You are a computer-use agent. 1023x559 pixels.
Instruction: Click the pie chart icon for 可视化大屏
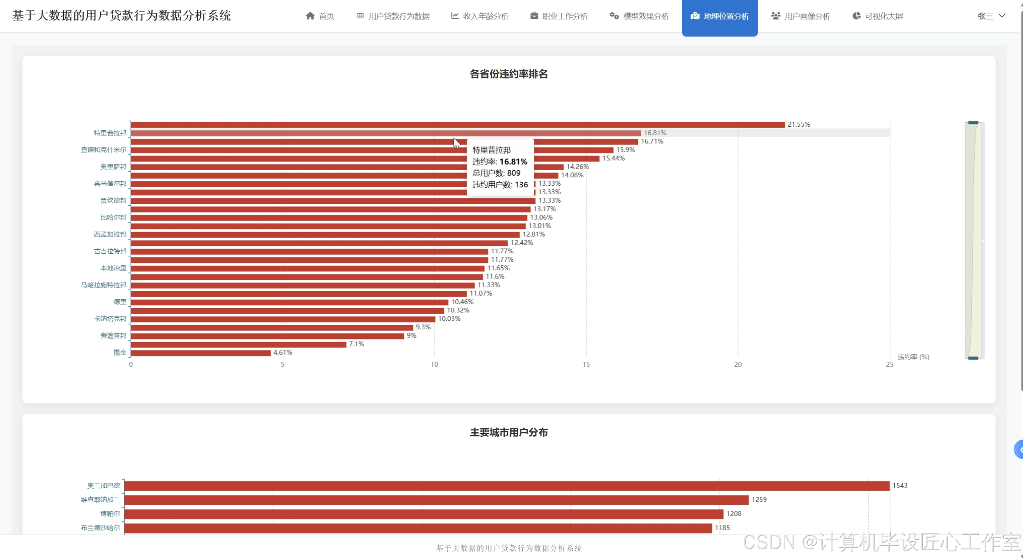856,16
